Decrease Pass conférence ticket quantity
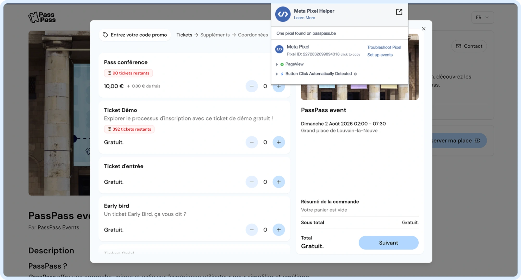This screenshot has height=280, width=521. point(252,86)
